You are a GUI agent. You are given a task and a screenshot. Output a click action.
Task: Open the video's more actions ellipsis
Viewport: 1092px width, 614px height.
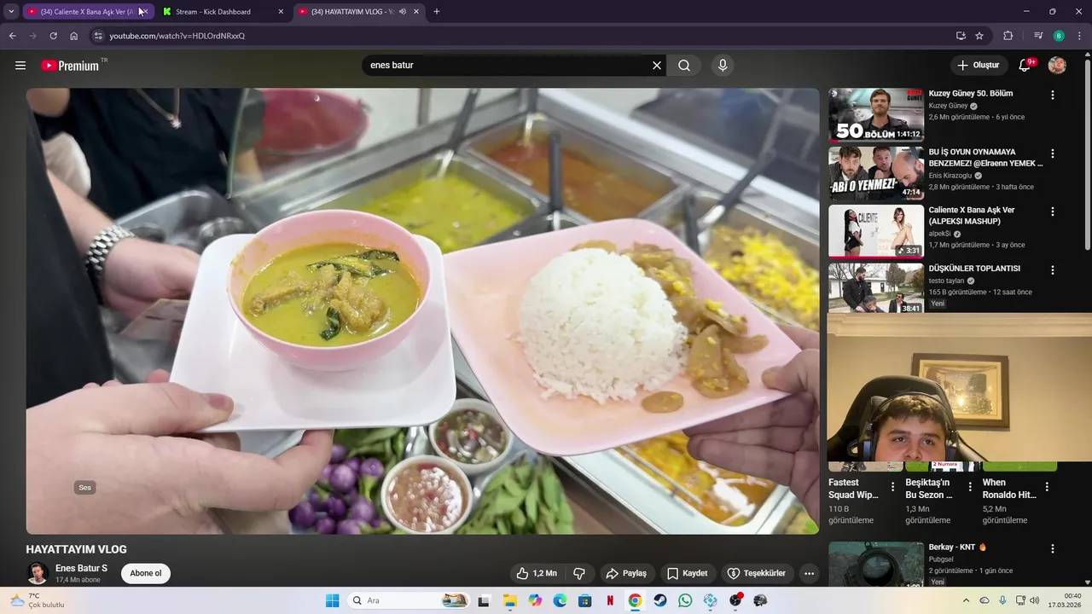tap(809, 573)
